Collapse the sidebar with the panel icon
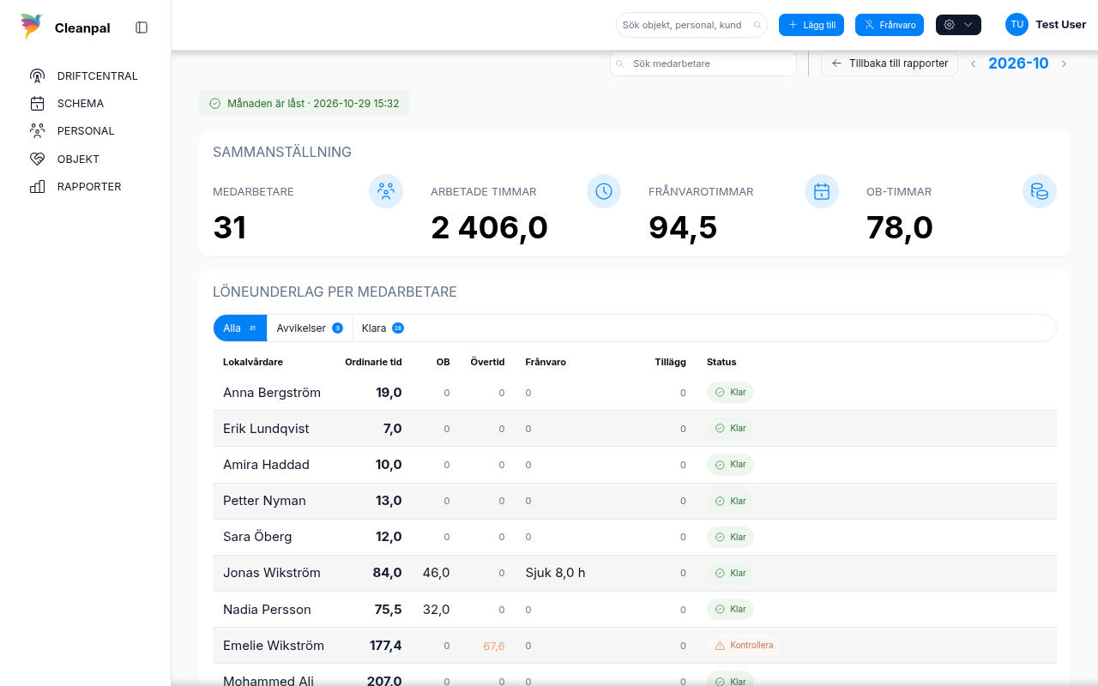This screenshot has width=1098, height=686. (x=142, y=27)
